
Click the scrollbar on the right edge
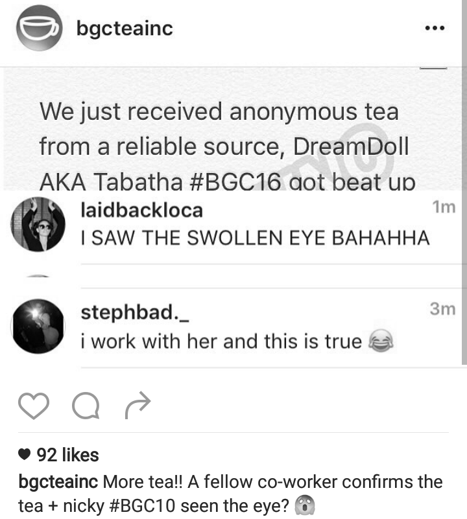[464, 182]
